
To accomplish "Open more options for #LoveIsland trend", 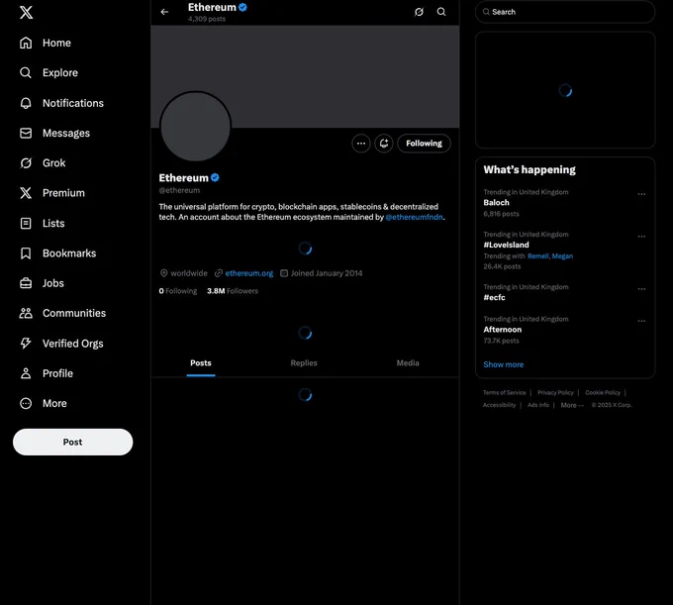I will (641, 237).
